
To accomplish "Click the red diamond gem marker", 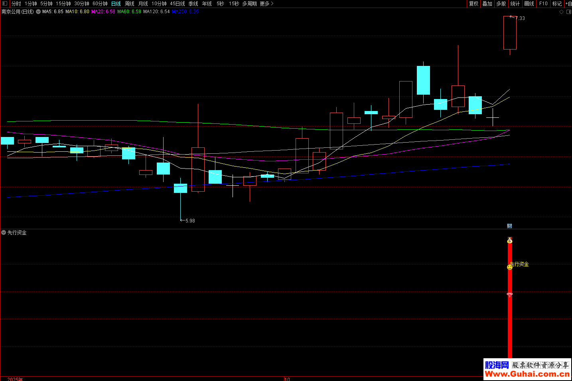I will pos(510,295).
